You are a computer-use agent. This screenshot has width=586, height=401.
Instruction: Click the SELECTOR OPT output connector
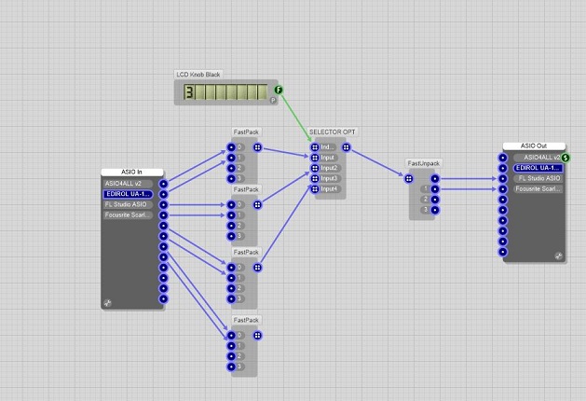tap(346, 147)
